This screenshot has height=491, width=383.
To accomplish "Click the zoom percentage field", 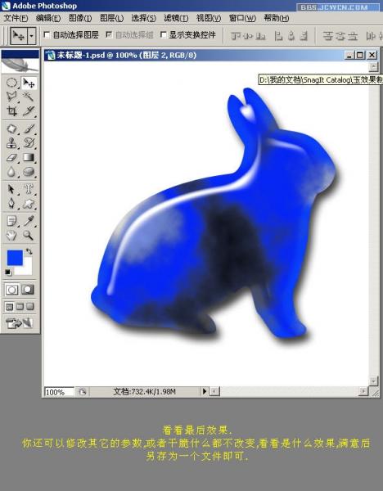I will 59,392.
